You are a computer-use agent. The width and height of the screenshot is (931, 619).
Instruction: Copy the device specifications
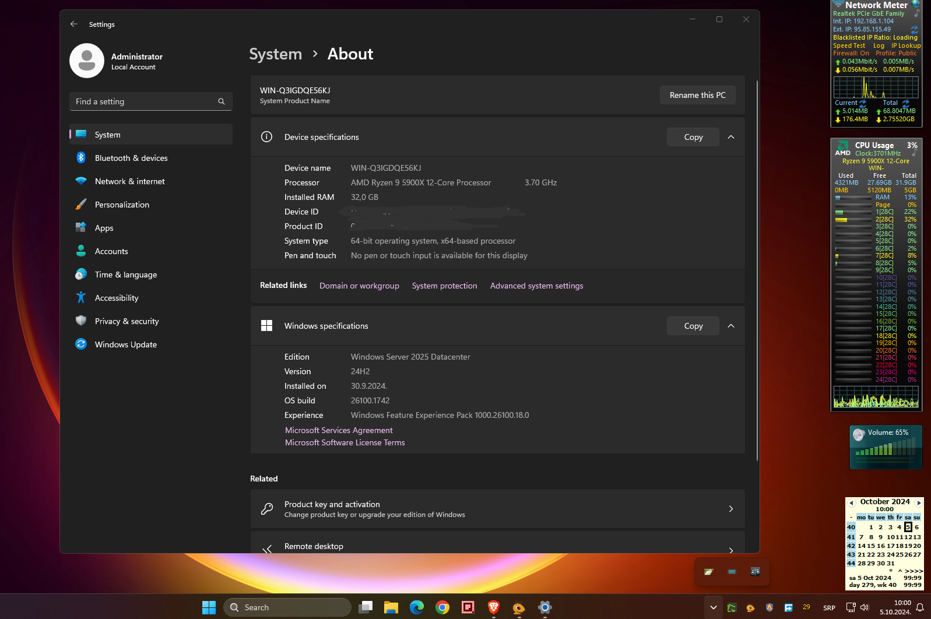[693, 137]
